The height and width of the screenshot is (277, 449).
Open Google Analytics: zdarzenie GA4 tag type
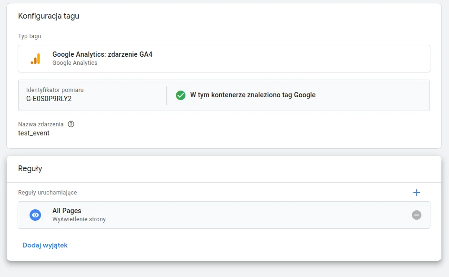tap(224, 59)
